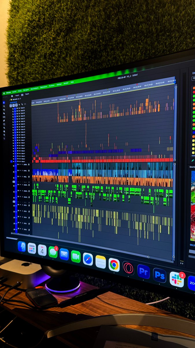Screen dimensions: 195x348
Task: Click the Help menu
Action: pos(72,82)
